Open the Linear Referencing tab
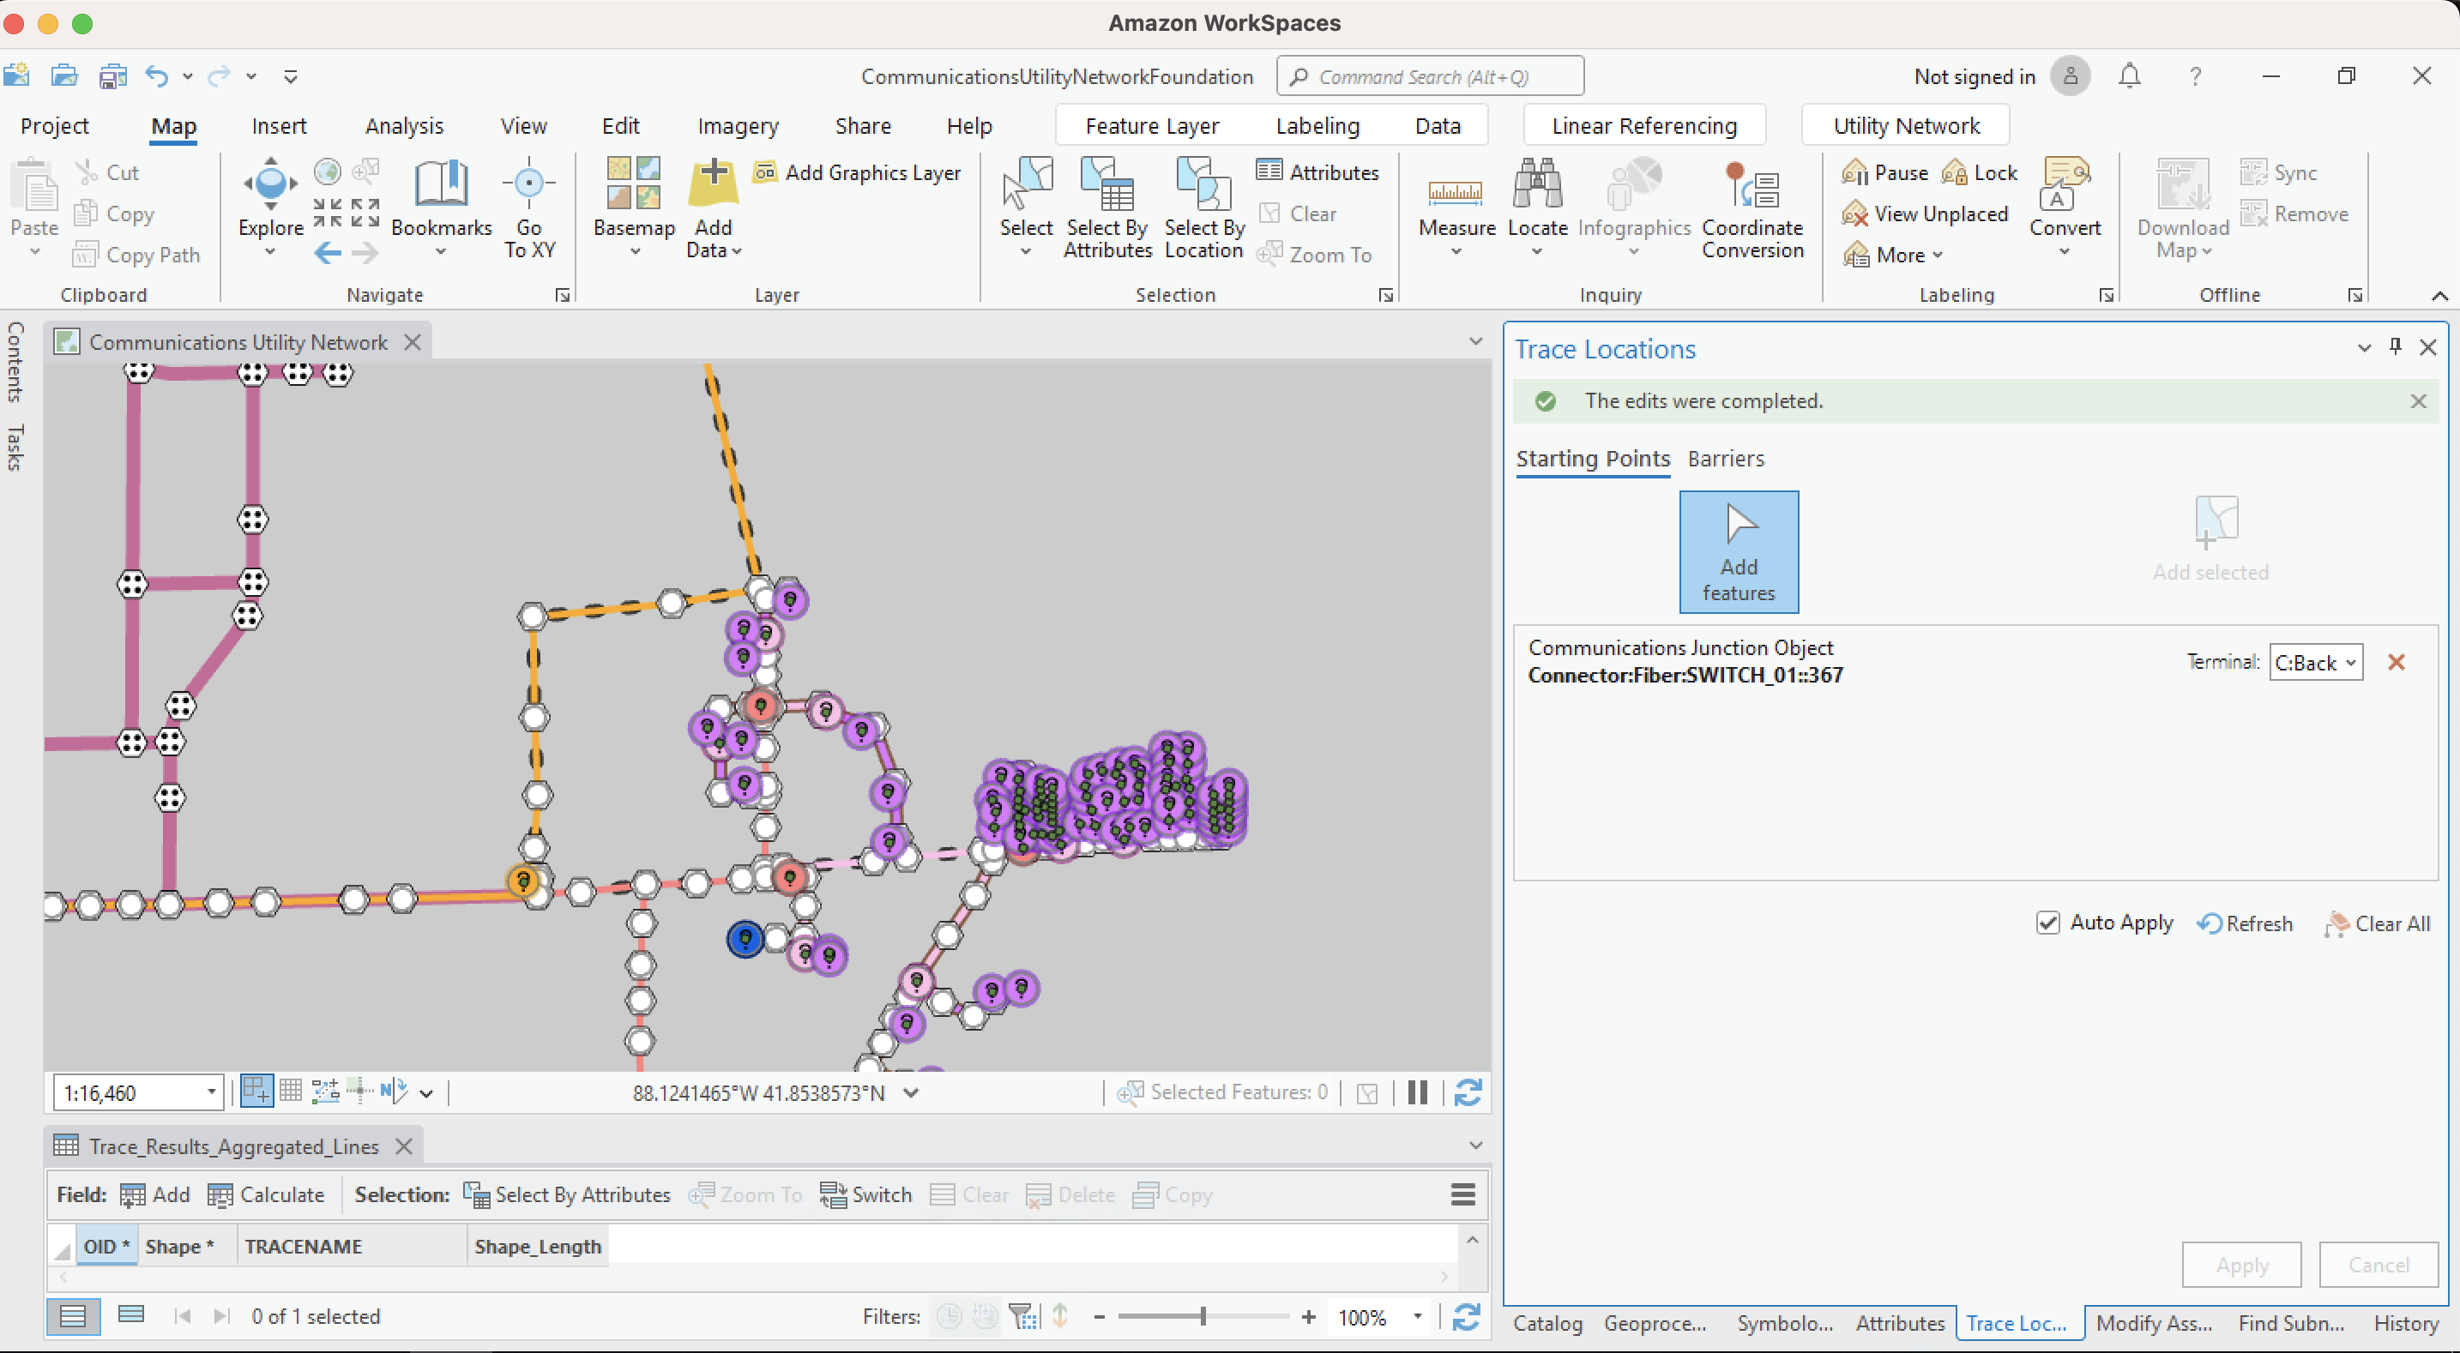The height and width of the screenshot is (1353, 2460). point(1643,126)
